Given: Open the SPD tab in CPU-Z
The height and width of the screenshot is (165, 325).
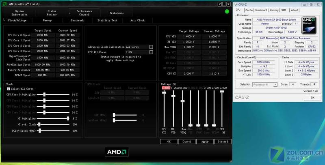Looking at the screenshot, I should [x=284, y=10].
